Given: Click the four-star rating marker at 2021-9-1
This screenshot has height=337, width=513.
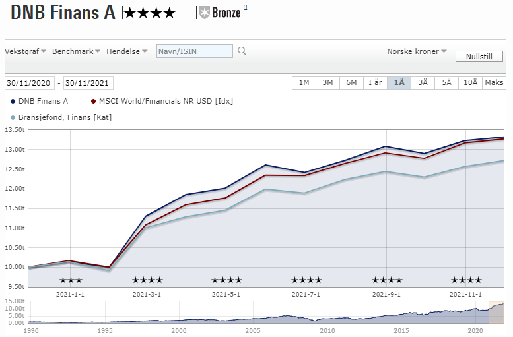Looking at the screenshot, I should coord(387,280).
